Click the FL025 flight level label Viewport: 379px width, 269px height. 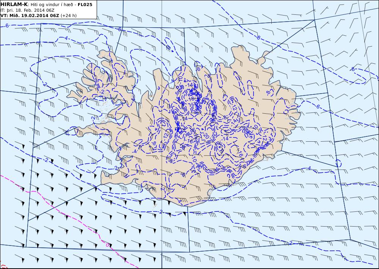pyautogui.click(x=85, y=5)
